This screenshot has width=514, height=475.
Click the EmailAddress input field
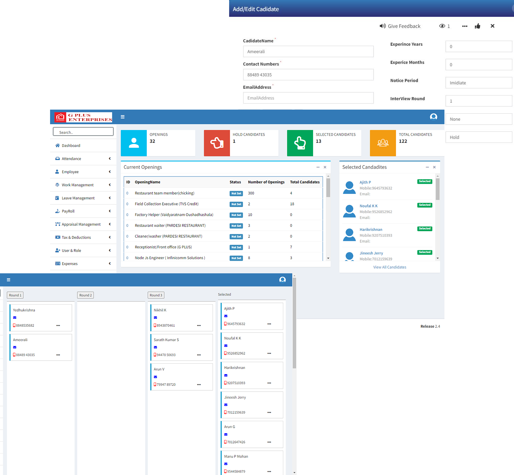308,98
